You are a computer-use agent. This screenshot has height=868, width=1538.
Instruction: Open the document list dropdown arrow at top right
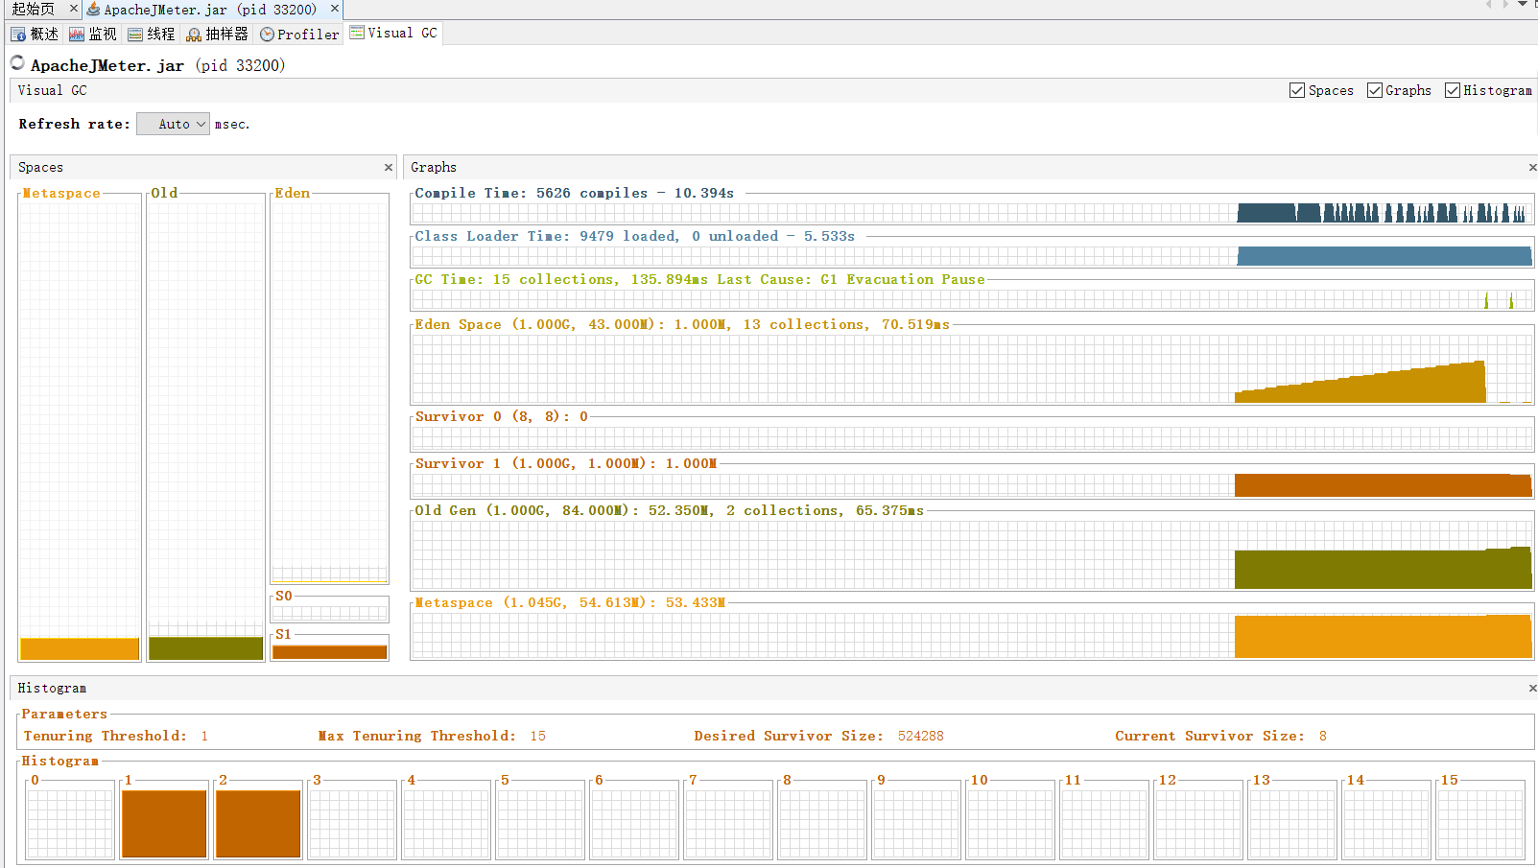pyautogui.click(x=1522, y=5)
